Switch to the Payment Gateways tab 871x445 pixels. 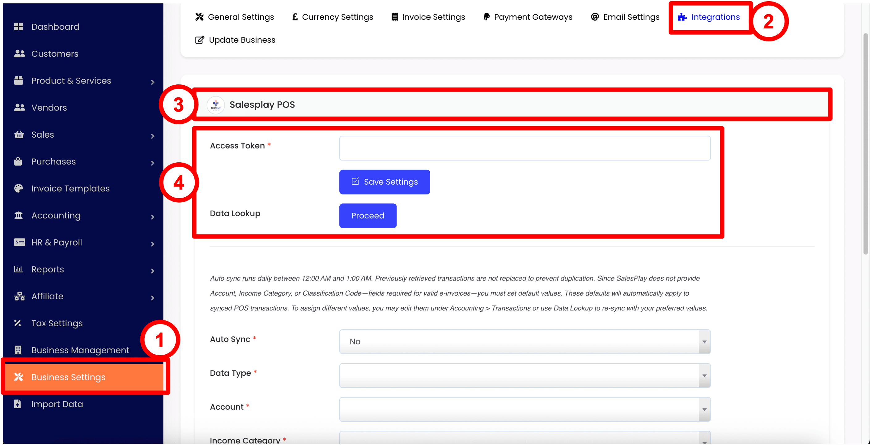[x=528, y=17]
